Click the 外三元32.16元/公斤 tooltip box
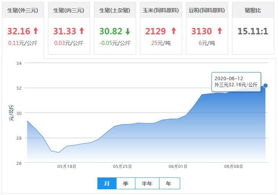This screenshot has height=195, width=278. (x=236, y=82)
